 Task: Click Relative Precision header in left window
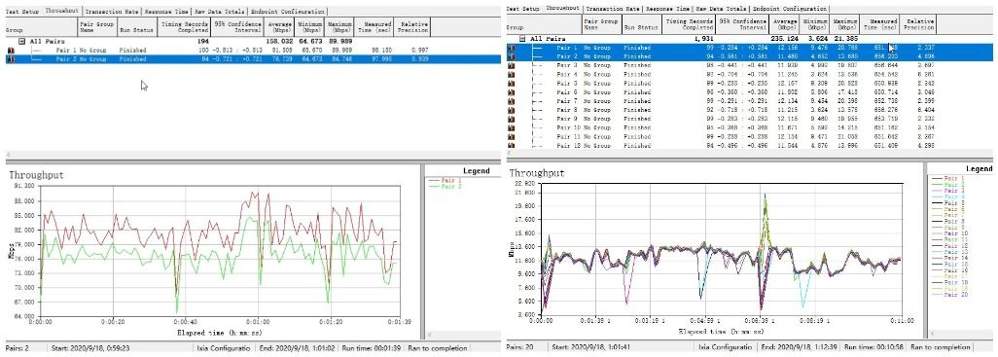(412, 27)
